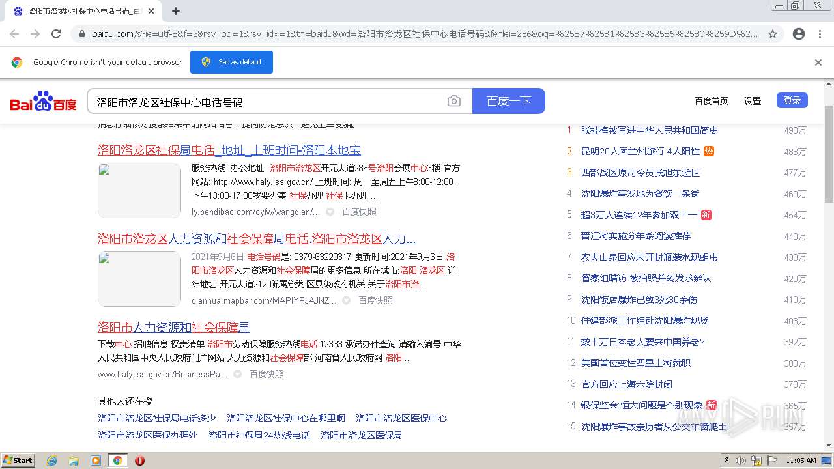
Task: Open 百度快照 for the haly.lss.gov.cn result
Action: coord(266,374)
